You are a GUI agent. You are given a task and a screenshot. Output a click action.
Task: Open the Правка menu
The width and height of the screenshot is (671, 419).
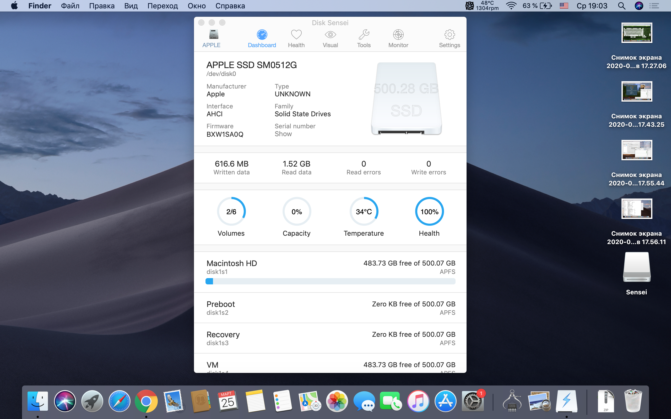[x=102, y=6]
